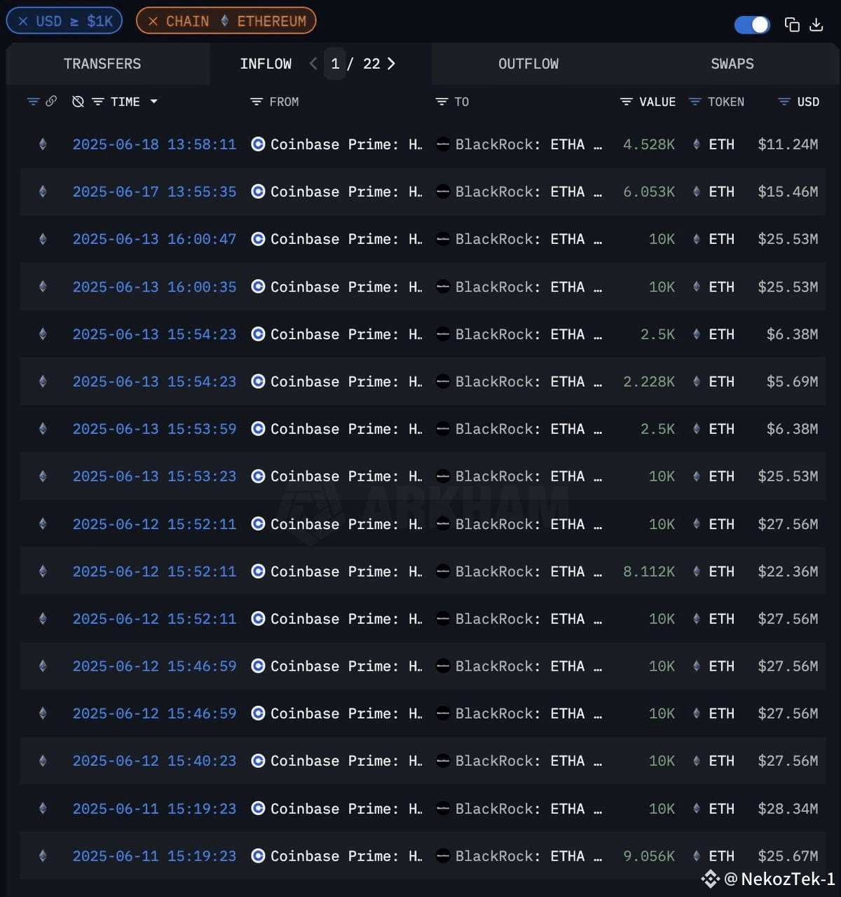
Task: Click ETH token in the $15.46M row
Action: coord(714,191)
